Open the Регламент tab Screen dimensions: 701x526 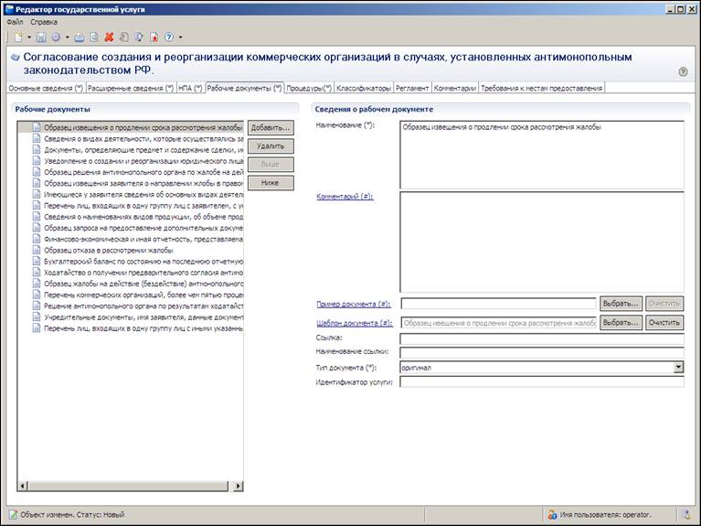pos(412,88)
